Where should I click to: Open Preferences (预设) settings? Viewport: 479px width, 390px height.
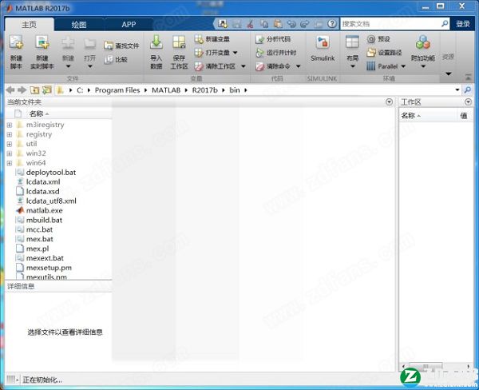point(378,39)
